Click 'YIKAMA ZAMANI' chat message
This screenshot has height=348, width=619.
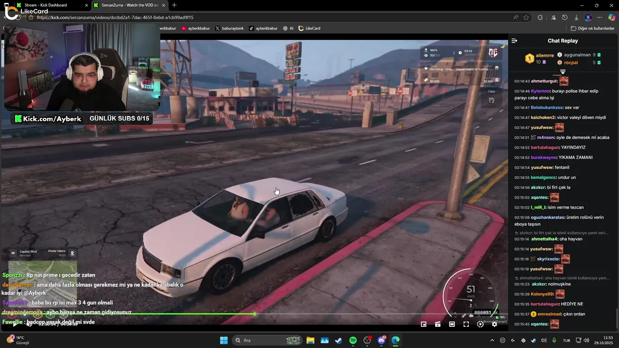click(x=575, y=158)
